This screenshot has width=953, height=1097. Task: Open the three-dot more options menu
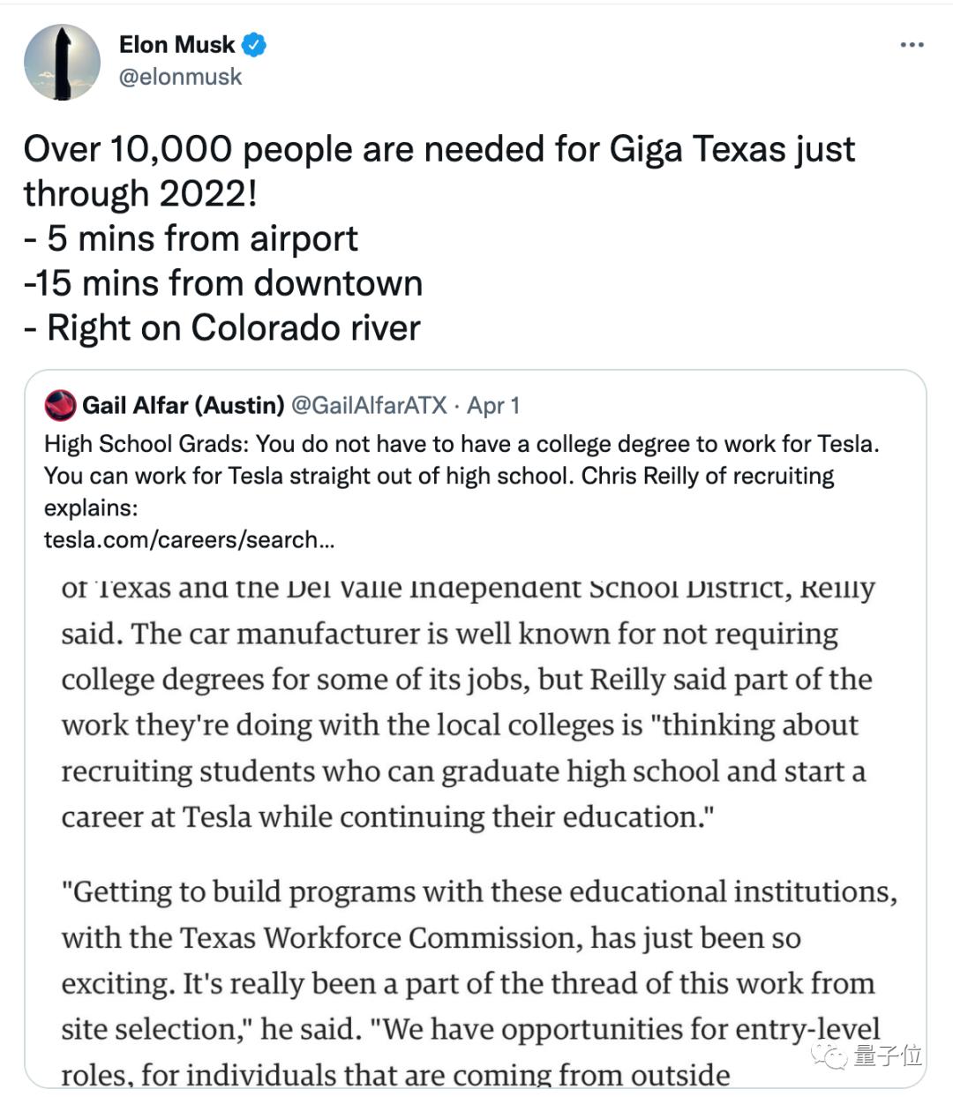pos(912,45)
